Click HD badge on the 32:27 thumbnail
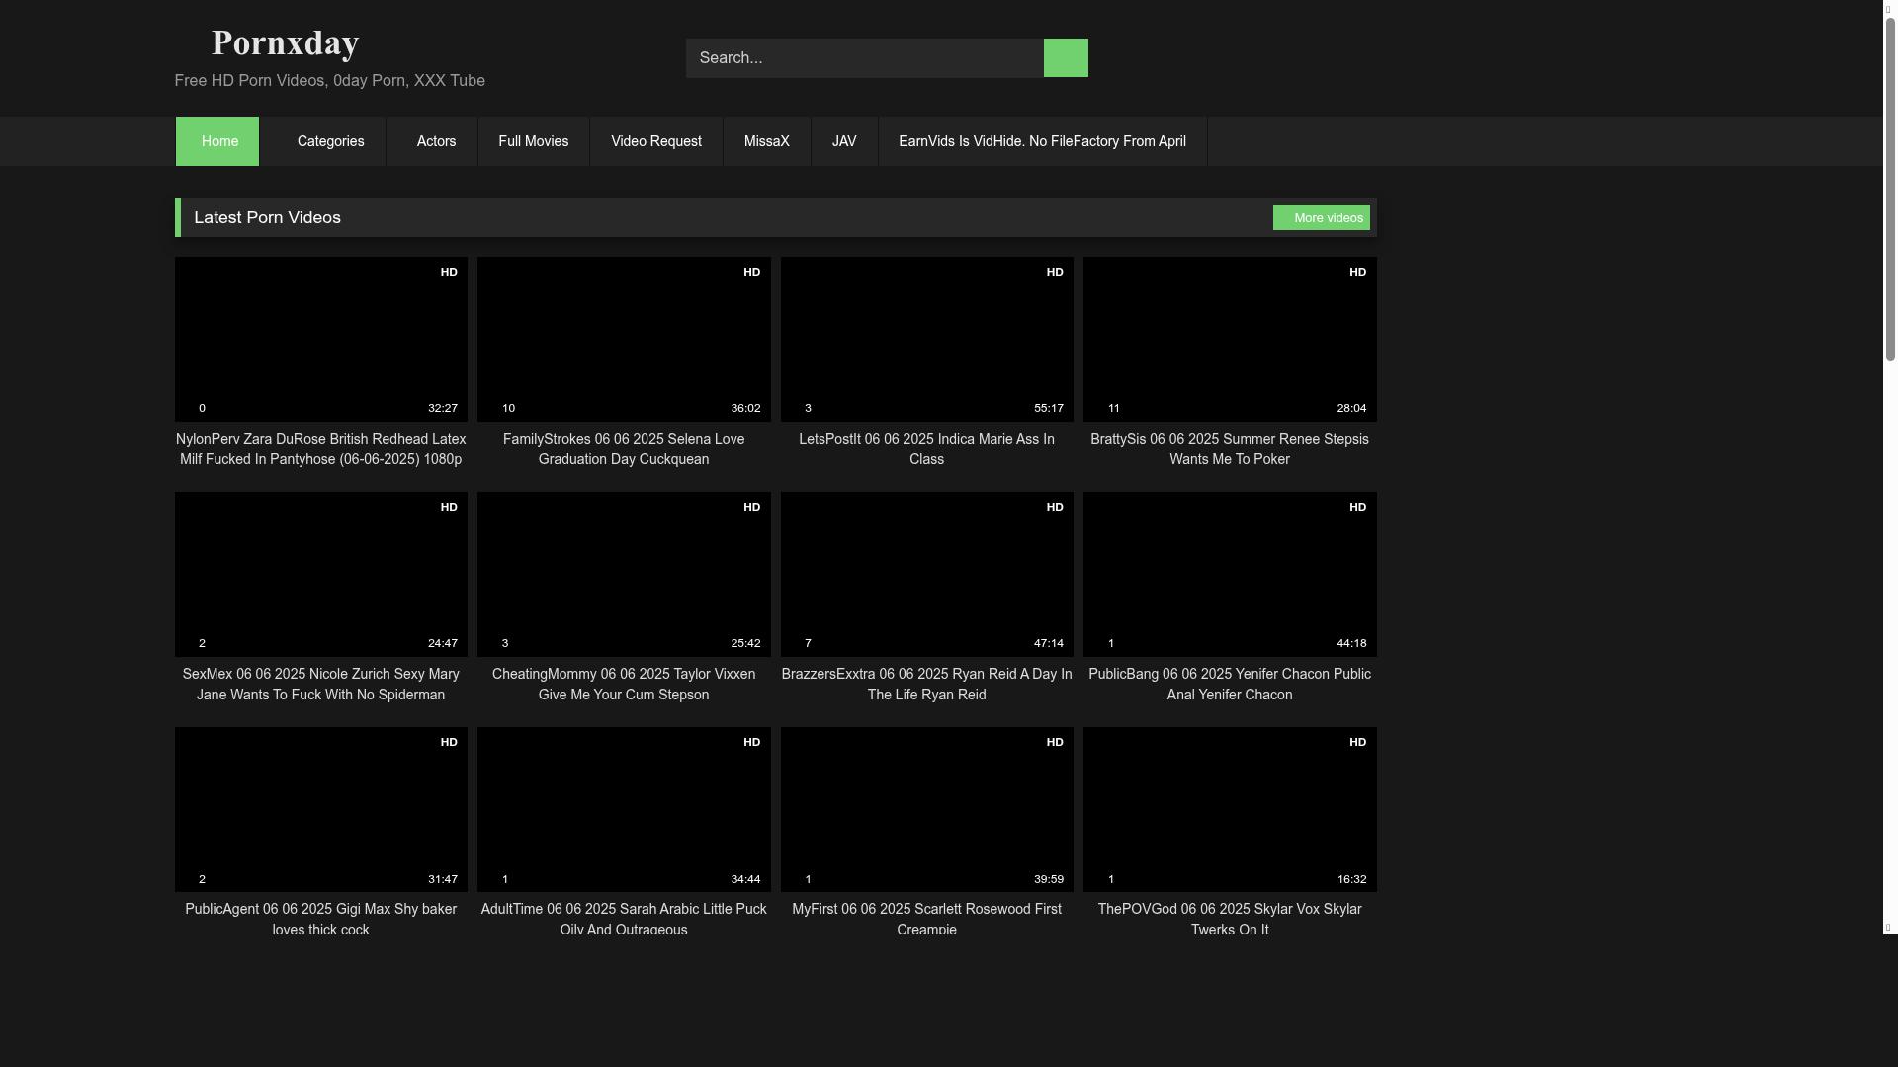The height and width of the screenshot is (1067, 1898). click(x=449, y=272)
